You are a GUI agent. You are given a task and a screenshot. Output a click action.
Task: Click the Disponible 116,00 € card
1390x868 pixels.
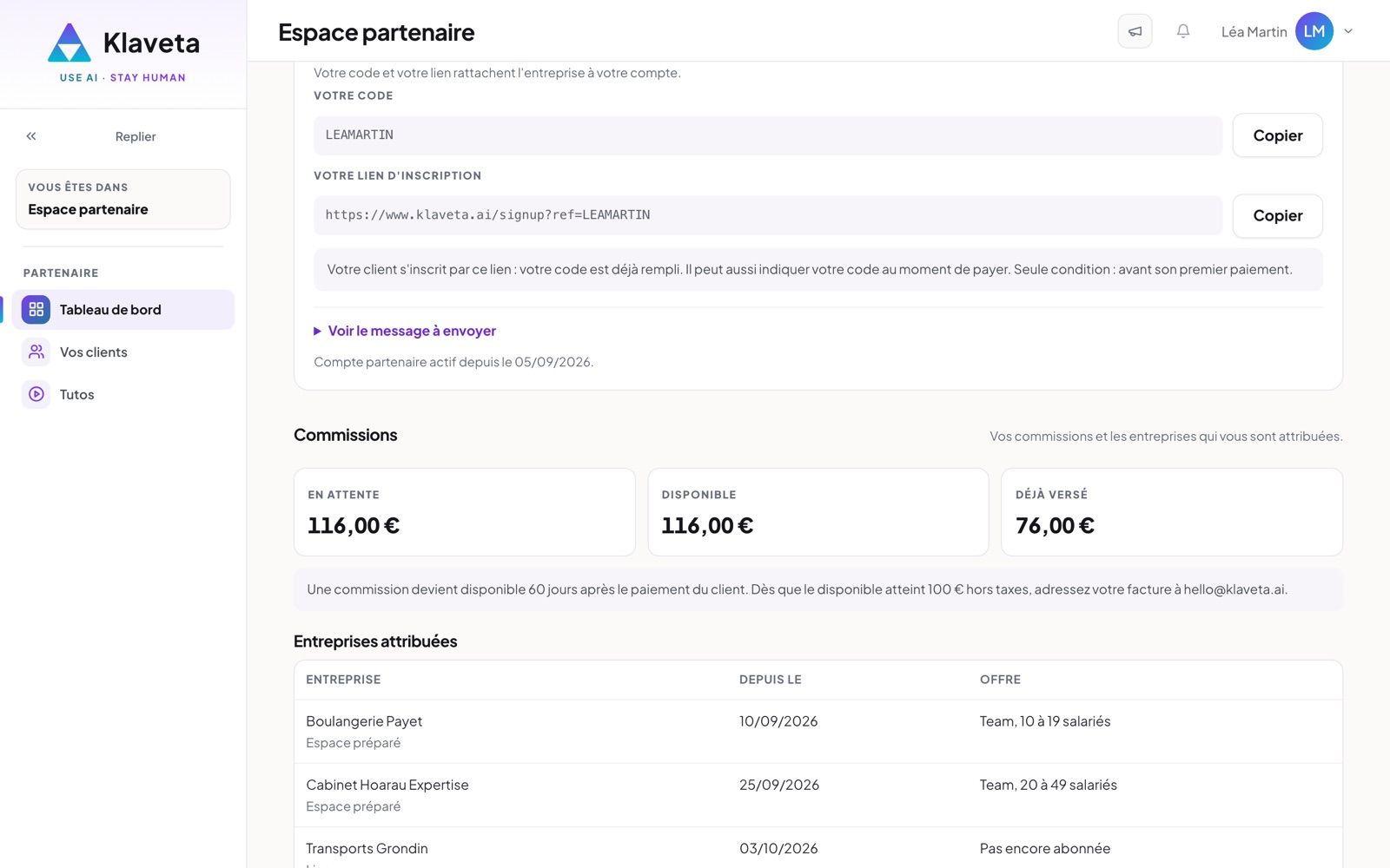[818, 512]
